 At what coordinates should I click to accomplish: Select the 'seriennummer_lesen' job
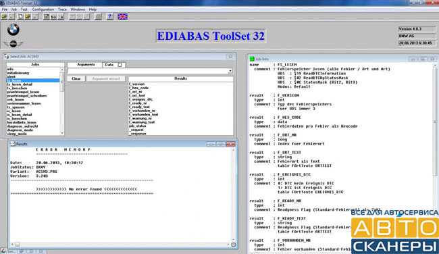coord(24,103)
